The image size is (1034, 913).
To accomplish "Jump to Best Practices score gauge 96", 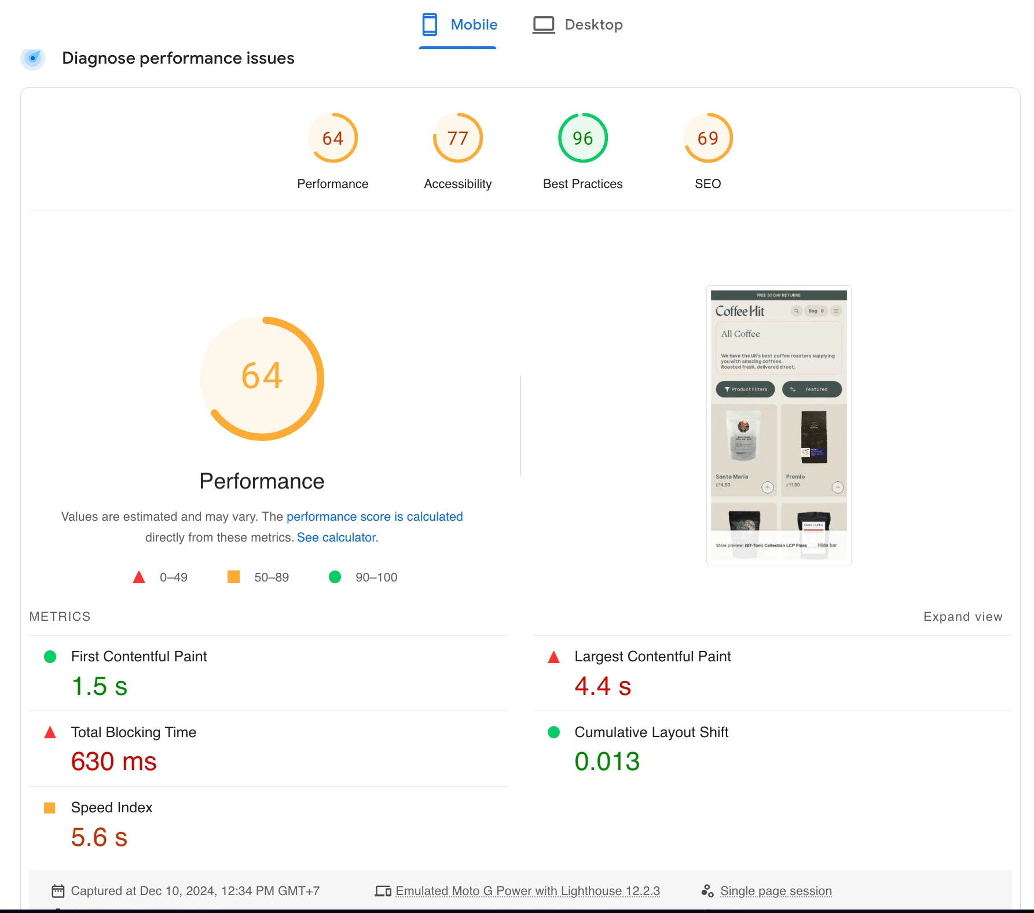I will point(583,138).
